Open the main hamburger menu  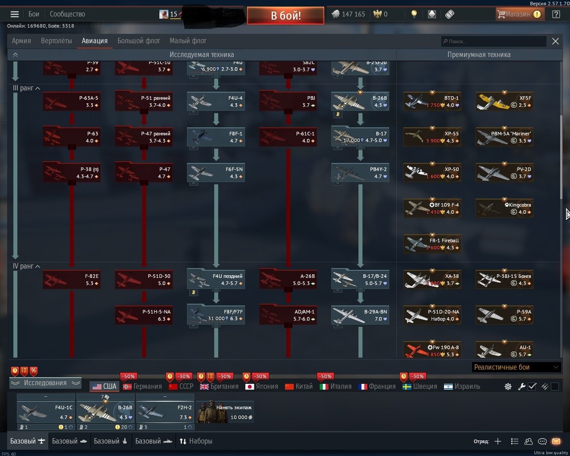[x=15, y=14]
